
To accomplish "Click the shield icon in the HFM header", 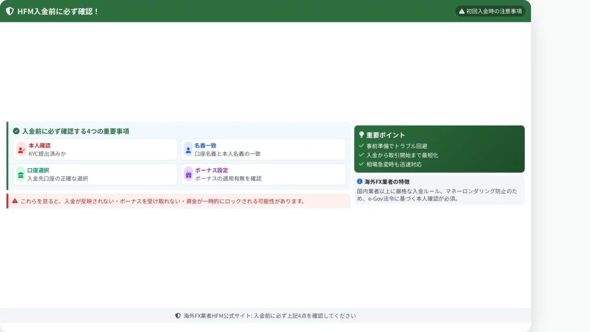I will (9, 11).
